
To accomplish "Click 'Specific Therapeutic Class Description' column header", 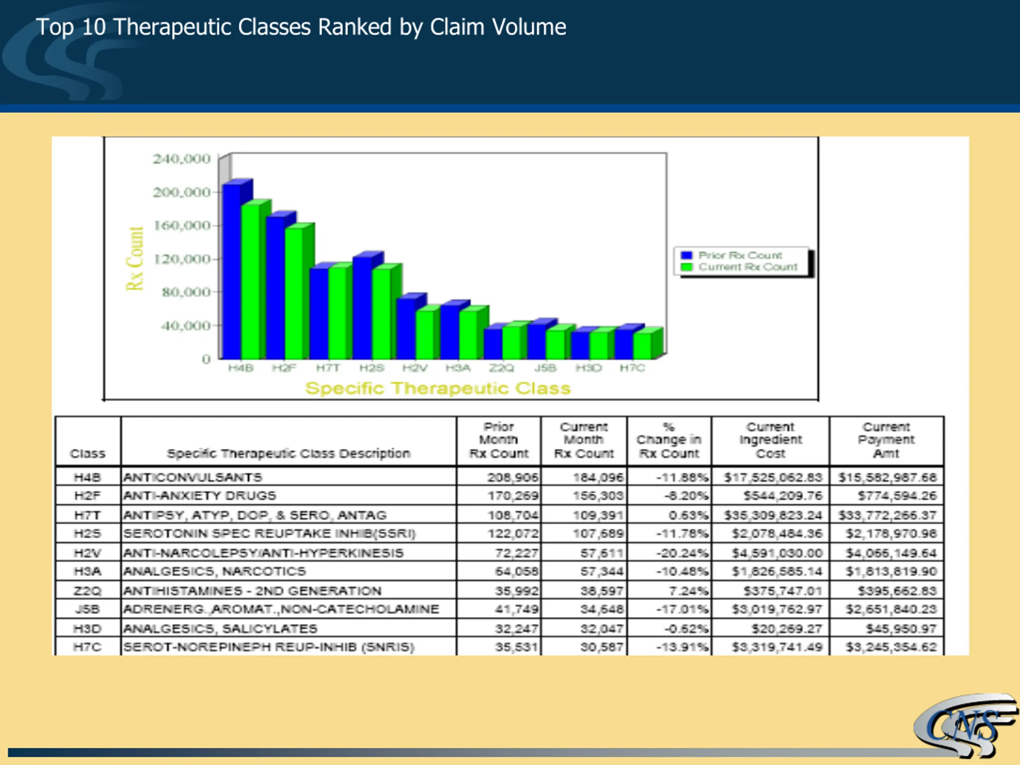I will tap(288, 454).
